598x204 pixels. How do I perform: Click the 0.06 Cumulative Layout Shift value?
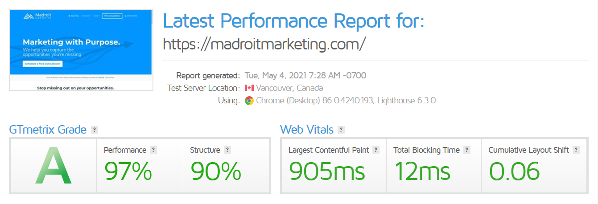point(514,171)
